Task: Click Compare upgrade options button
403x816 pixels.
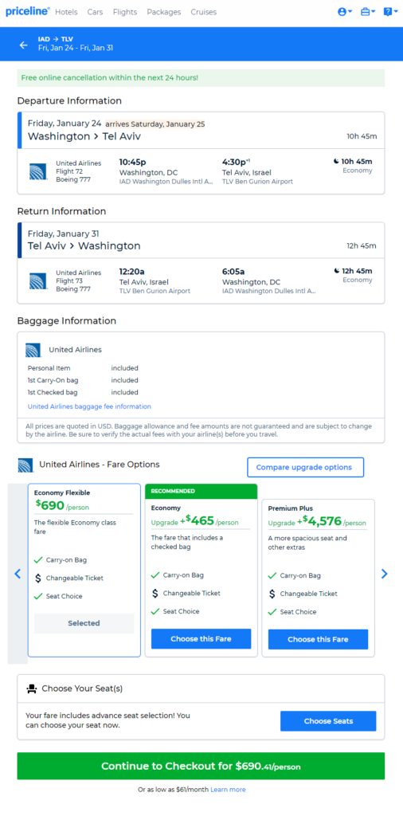Action: coord(305,467)
